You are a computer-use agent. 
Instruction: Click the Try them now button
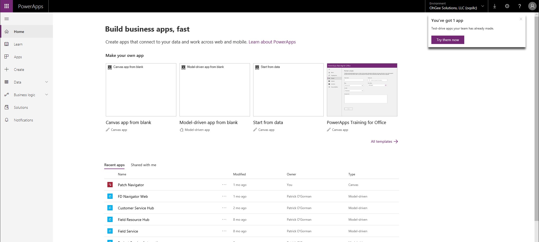(447, 40)
